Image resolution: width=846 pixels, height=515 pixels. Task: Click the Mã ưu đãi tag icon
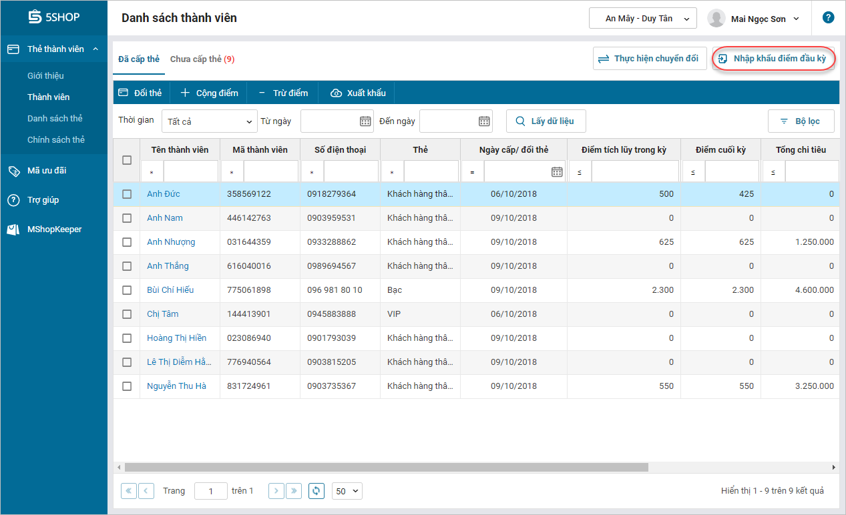(13, 171)
